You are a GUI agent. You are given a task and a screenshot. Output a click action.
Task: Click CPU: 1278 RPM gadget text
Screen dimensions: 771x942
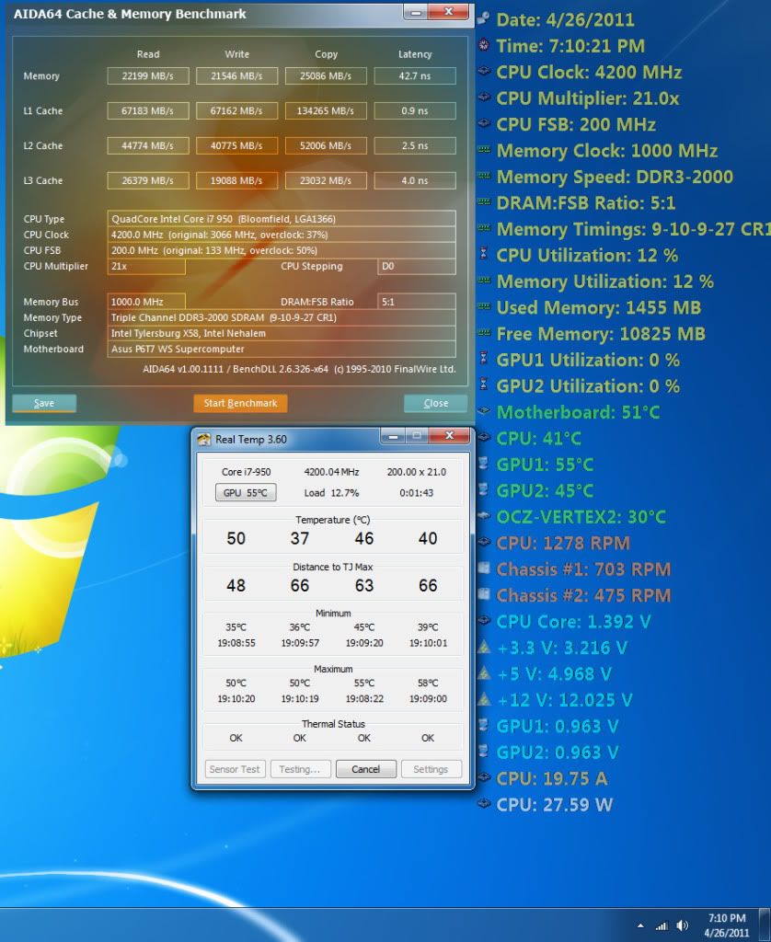pos(563,543)
